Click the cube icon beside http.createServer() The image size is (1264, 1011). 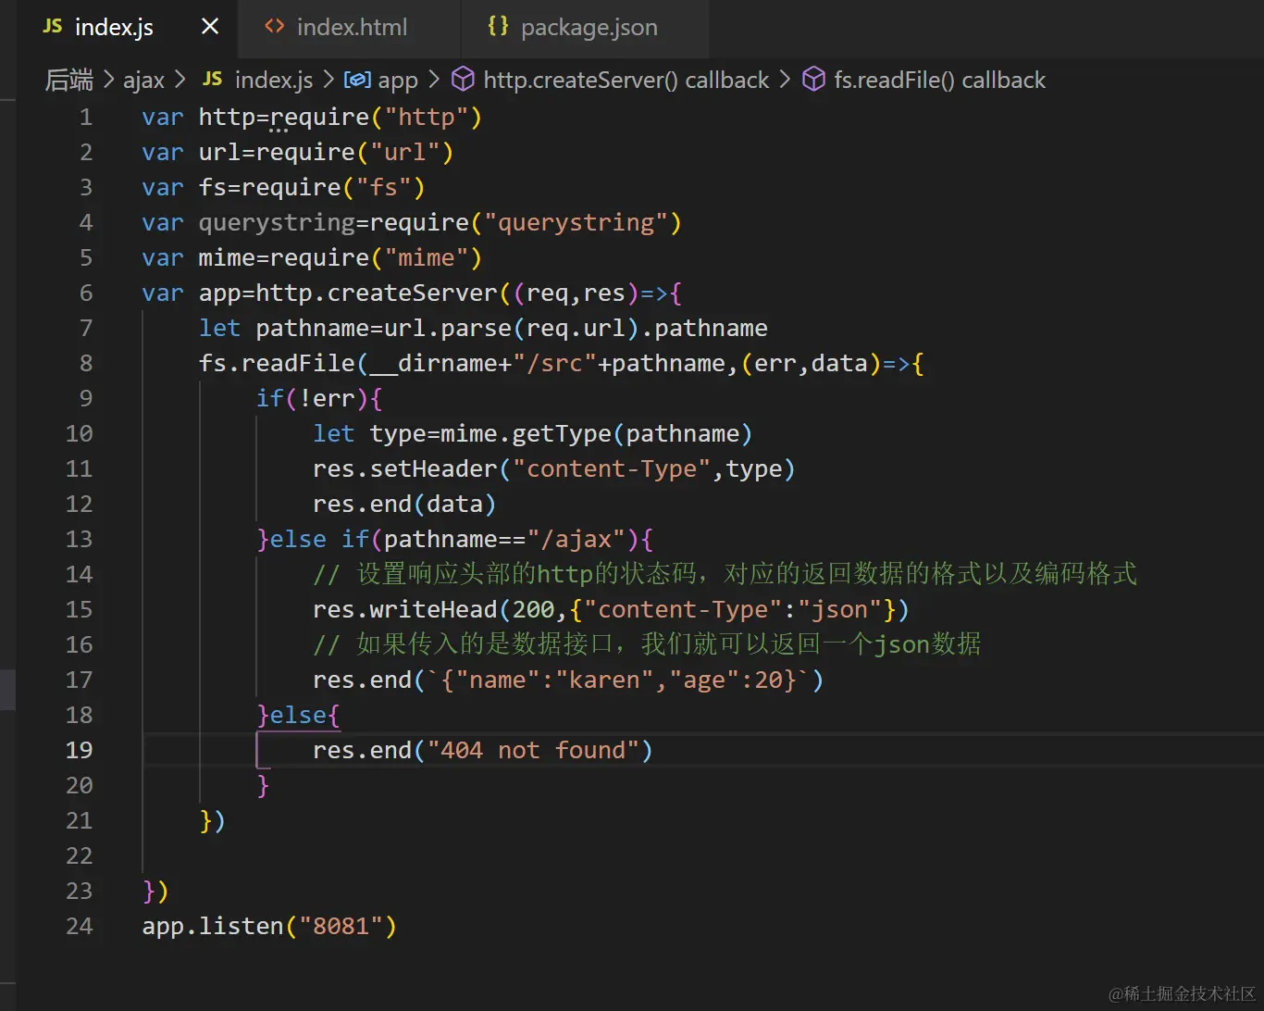[463, 80]
